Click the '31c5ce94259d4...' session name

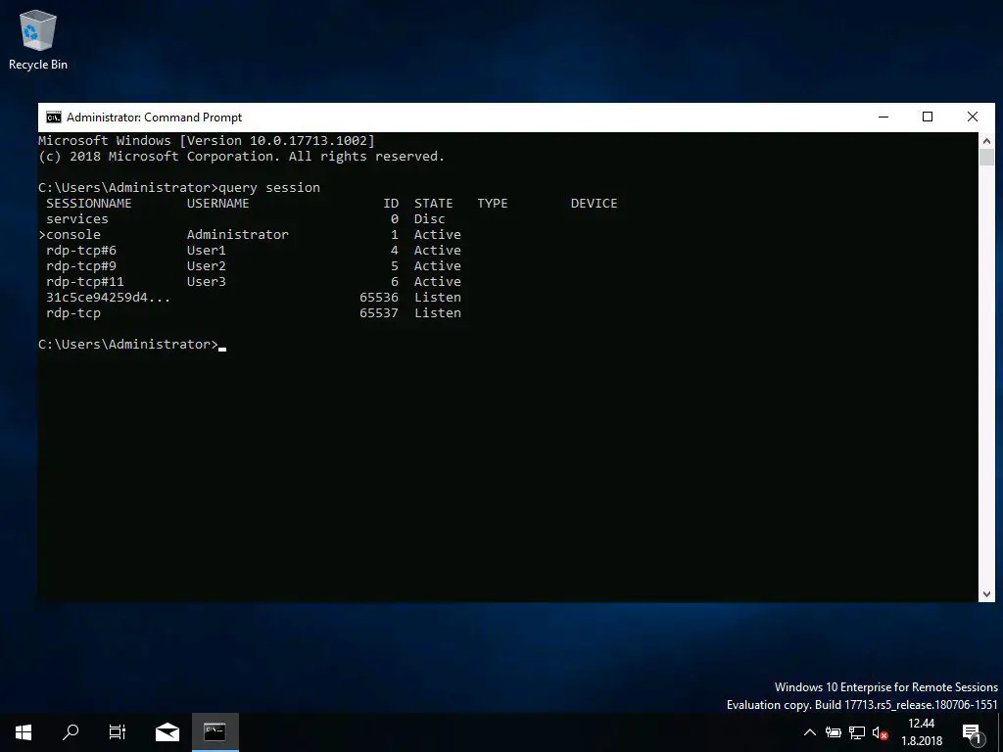click(108, 298)
